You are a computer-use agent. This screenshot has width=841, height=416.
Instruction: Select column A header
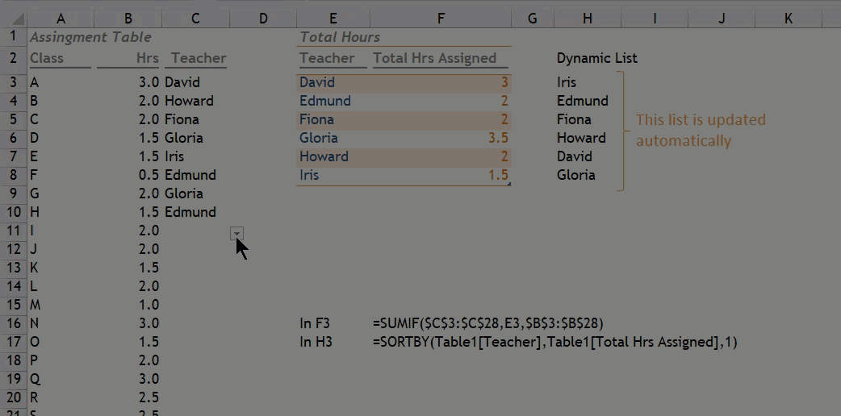click(61, 18)
